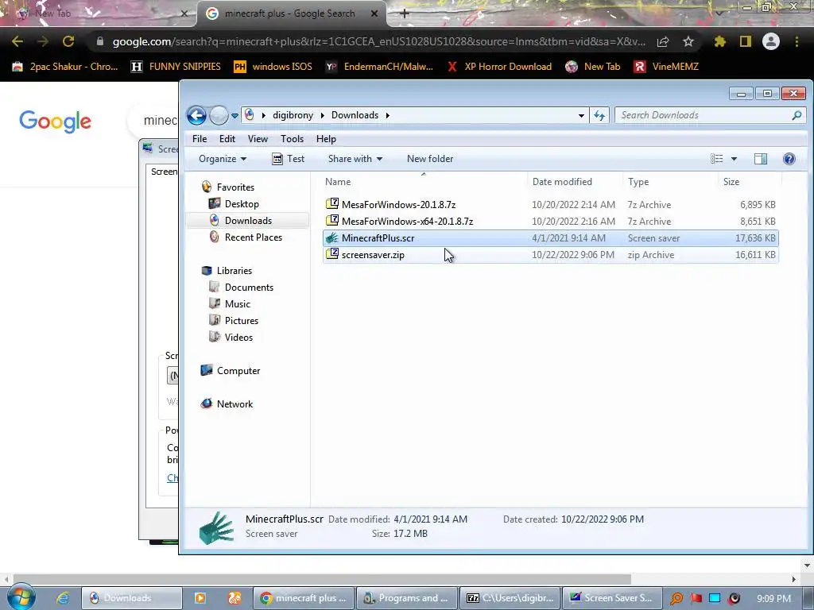Image resolution: width=814 pixels, height=610 pixels.
Task: Open the Edit menu in Explorer
Action: click(227, 139)
